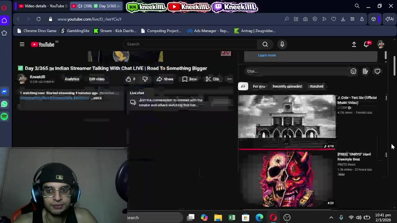Open the search tabs magnifier
397x223 pixels.
coord(357,6)
